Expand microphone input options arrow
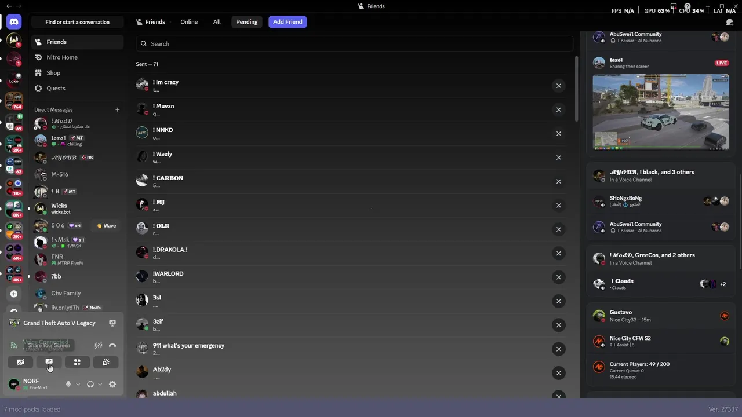 pyautogui.click(x=78, y=384)
